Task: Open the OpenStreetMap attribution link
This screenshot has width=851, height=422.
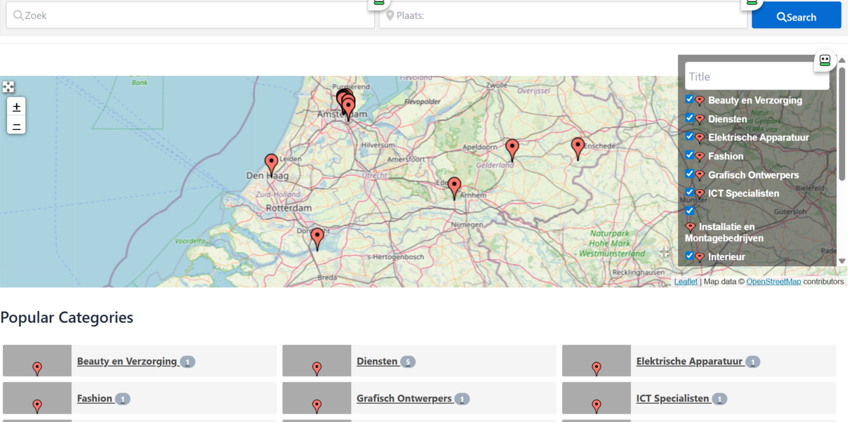Action: (x=773, y=282)
